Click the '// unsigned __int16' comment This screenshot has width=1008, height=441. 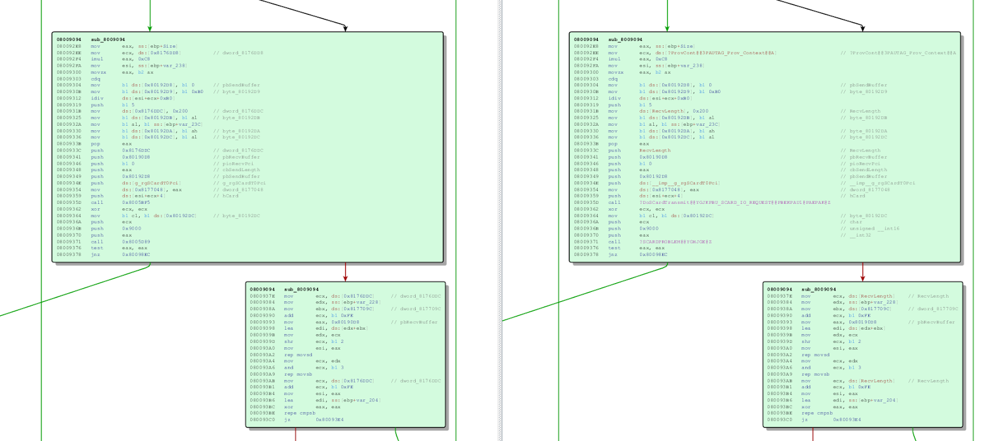tap(870, 228)
